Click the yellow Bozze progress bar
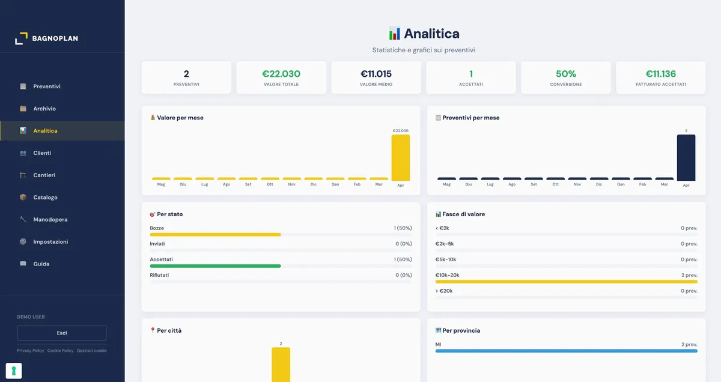Image resolution: width=721 pixels, height=382 pixels. click(x=215, y=234)
